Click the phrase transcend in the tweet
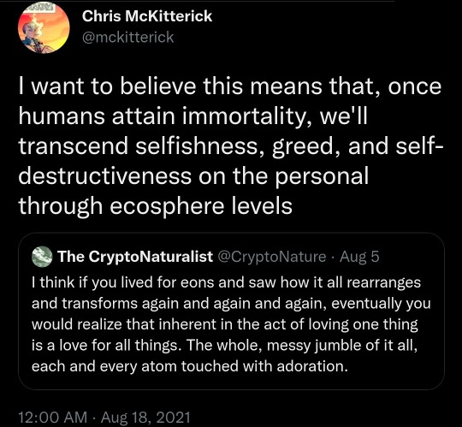Image resolution: width=462 pixels, height=427 pixels. coord(73,146)
